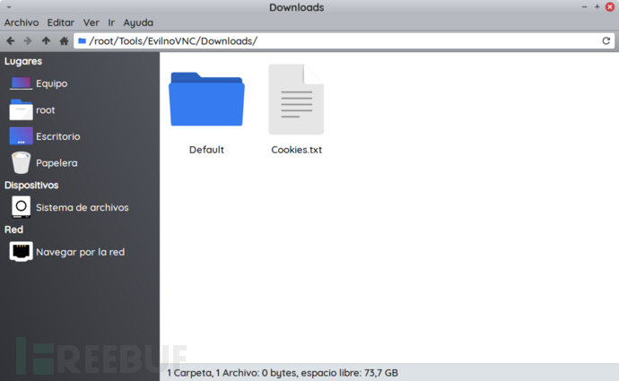The image size is (619, 381).
Task: Open the Editar menu
Action: (x=61, y=22)
